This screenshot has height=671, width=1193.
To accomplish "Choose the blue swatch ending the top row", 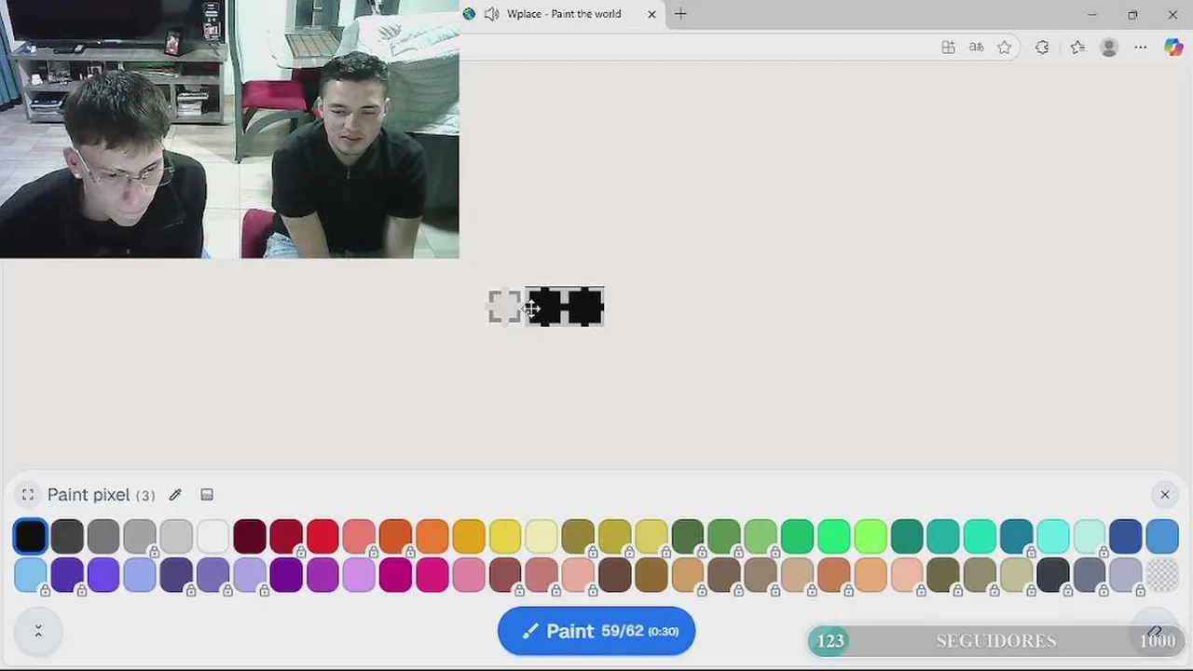I will coord(1162,537).
